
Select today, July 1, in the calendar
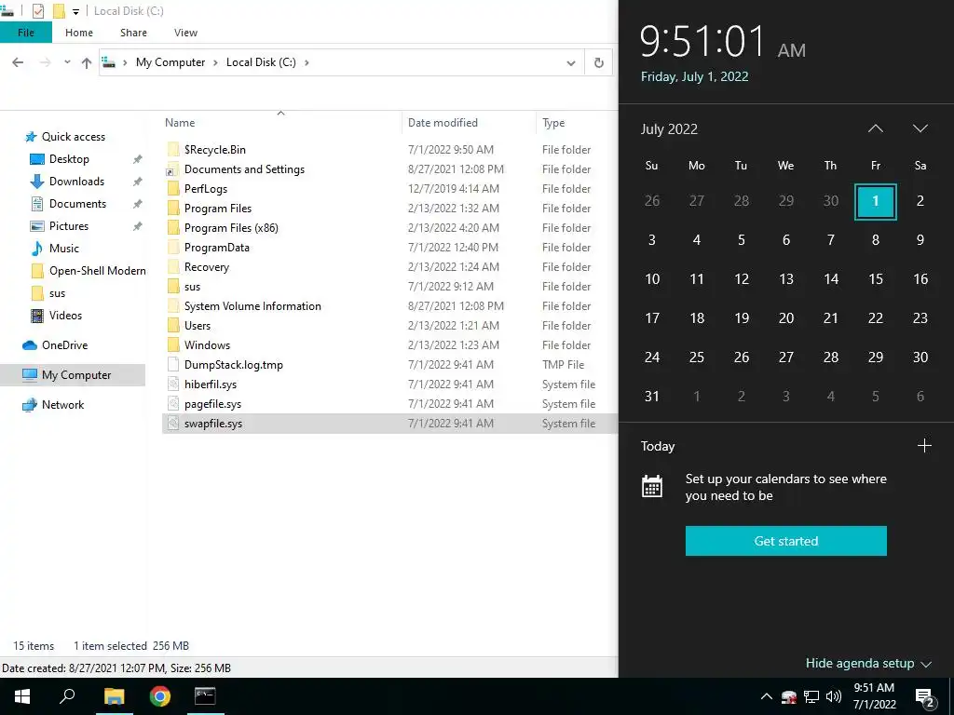(875, 201)
